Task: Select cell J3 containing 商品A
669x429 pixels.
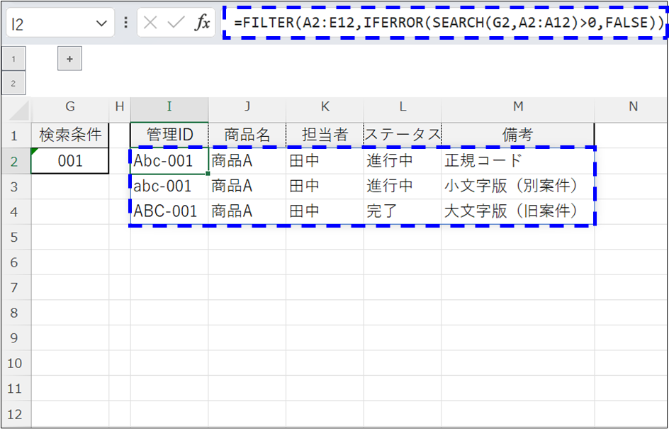Action: click(247, 185)
